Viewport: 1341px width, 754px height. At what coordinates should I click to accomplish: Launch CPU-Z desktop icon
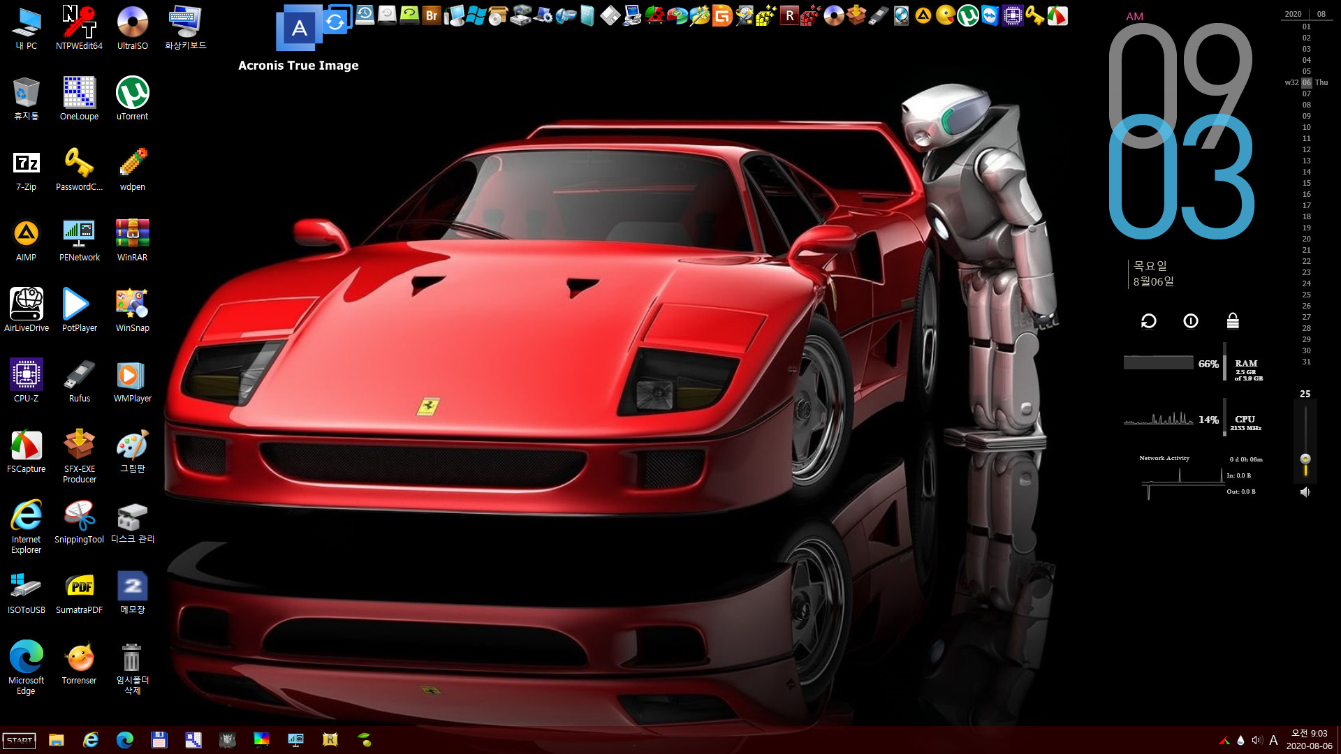(x=27, y=380)
